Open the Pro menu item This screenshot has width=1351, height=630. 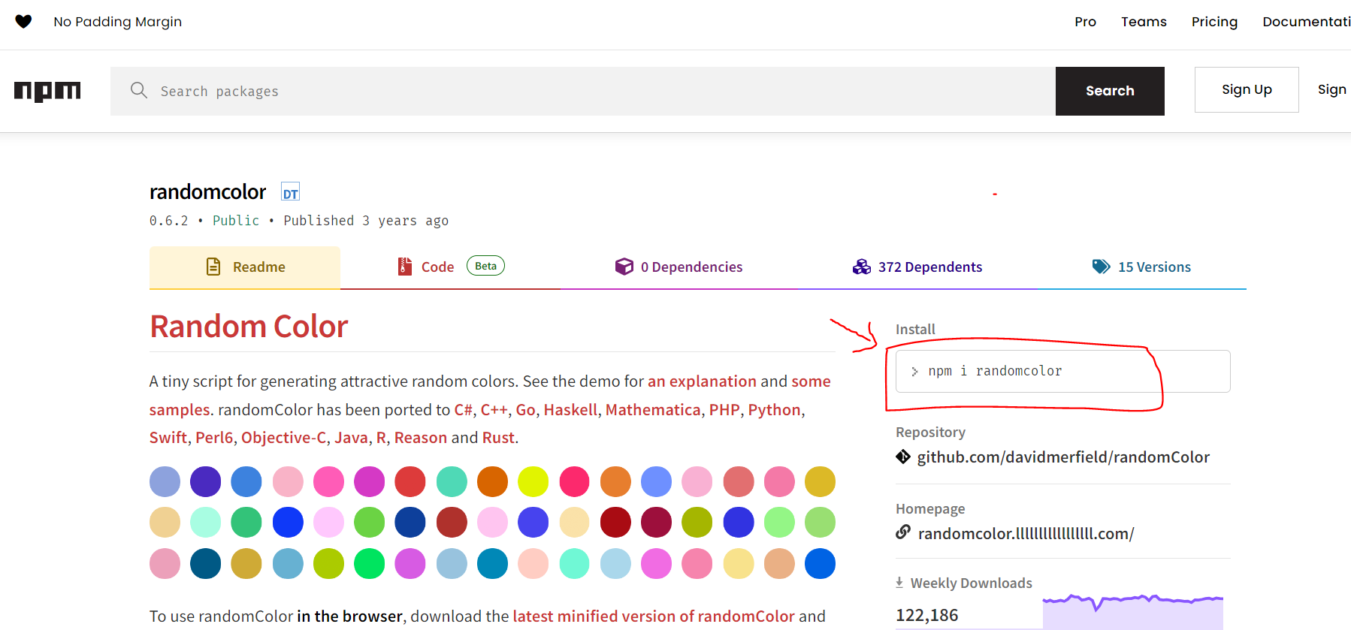coord(1085,22)
